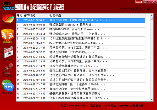Image resolution: width=157 pixels, height=110 pixels.
Task: Select row 2 财经联播群 176884121
Action: tap(81, 25)
